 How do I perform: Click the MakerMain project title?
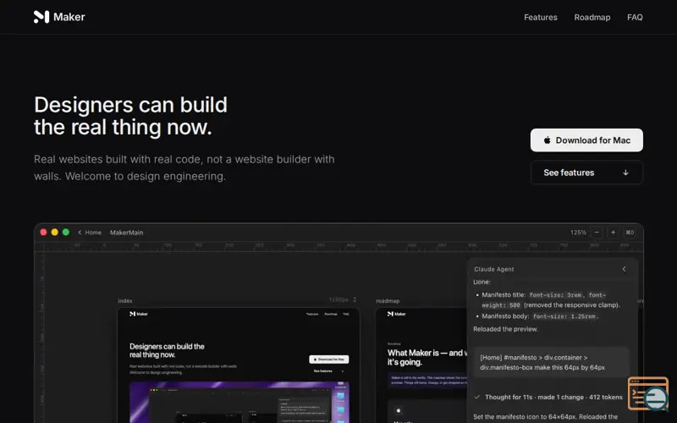(x=126, y=232)
